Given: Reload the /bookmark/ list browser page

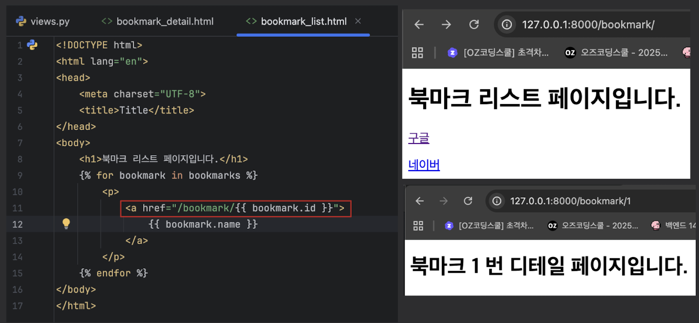Looking at the screenshot, I should coord(474,25).
